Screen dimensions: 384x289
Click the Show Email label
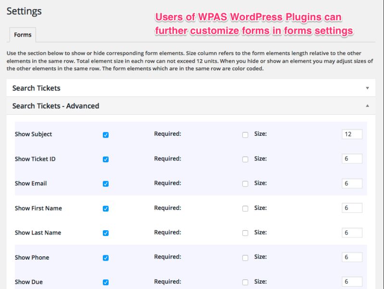(x=31, y=184)
